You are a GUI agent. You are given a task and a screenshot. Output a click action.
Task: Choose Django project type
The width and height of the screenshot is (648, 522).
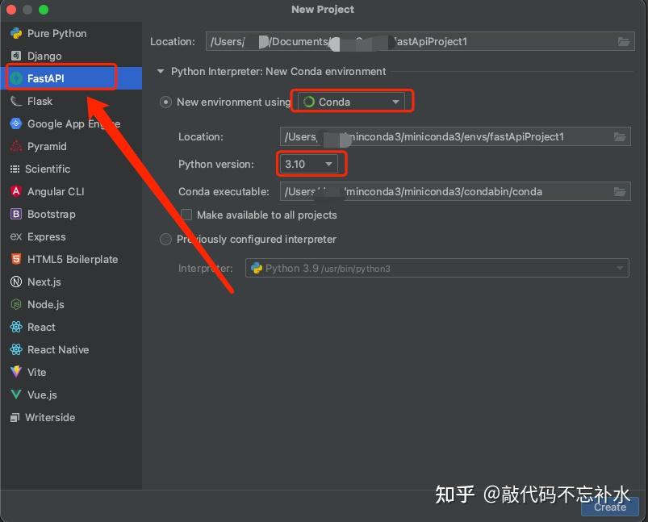coord(71,56)
